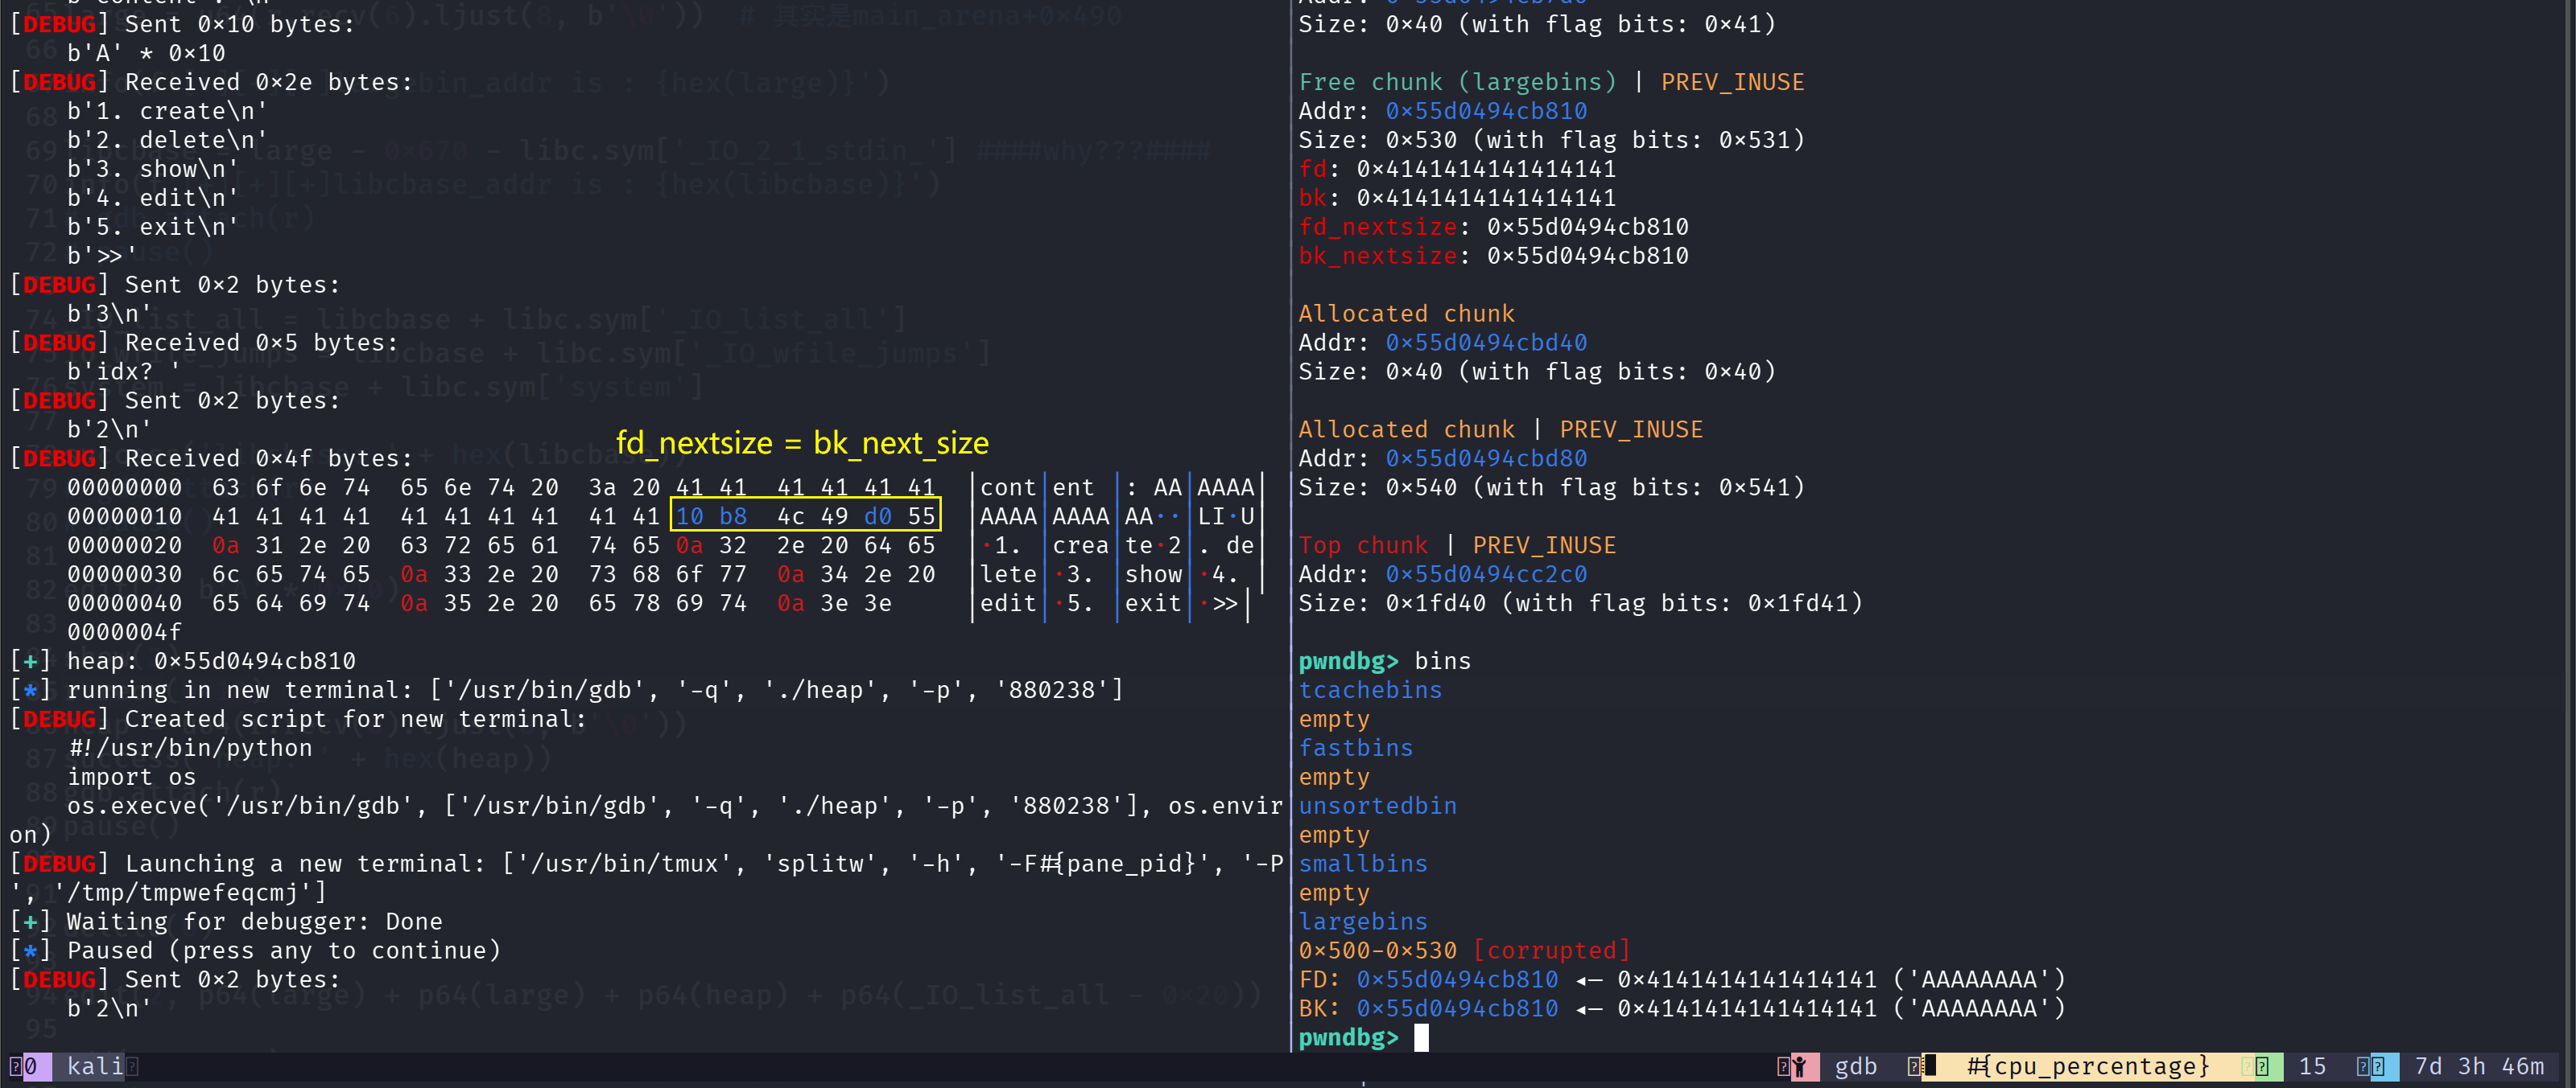2576x1088 pixels.
Task: Click menu output line b'5. exit\n'
Action: (152, 227)
